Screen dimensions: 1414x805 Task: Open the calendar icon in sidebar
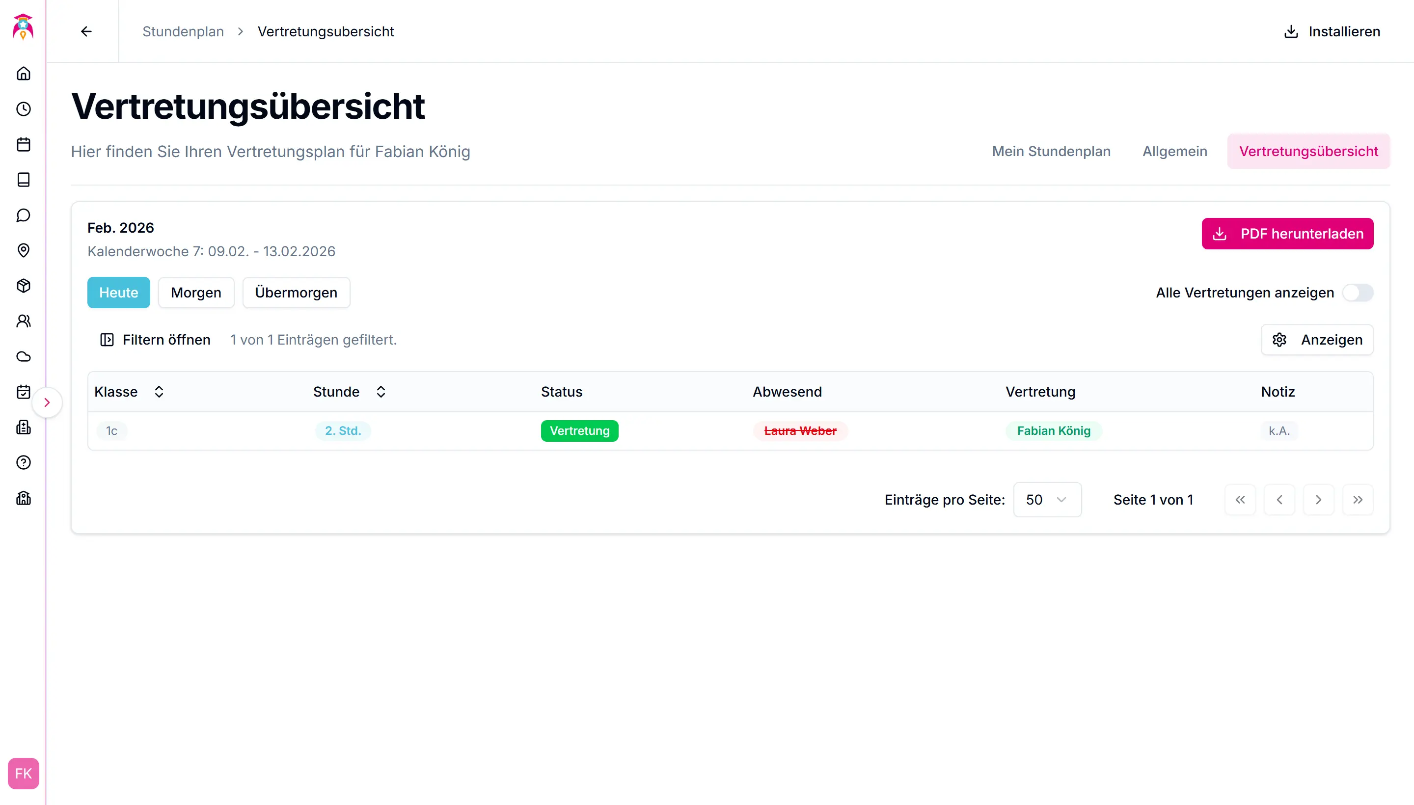point(23,144)
